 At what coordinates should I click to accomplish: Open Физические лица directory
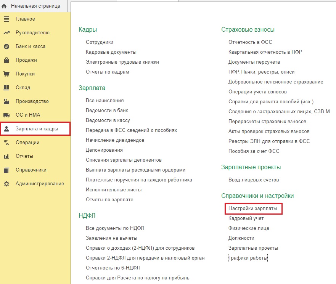[249, 228]
